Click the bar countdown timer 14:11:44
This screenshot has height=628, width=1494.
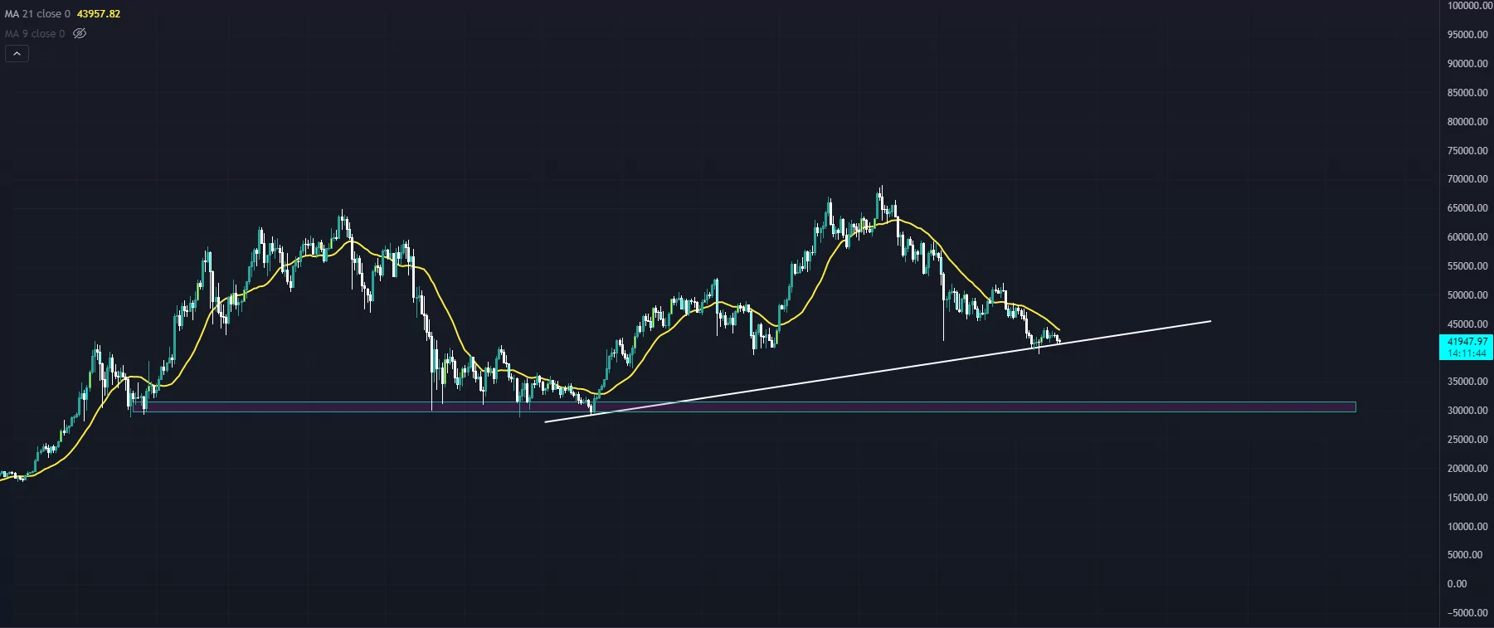[1467, 353]
